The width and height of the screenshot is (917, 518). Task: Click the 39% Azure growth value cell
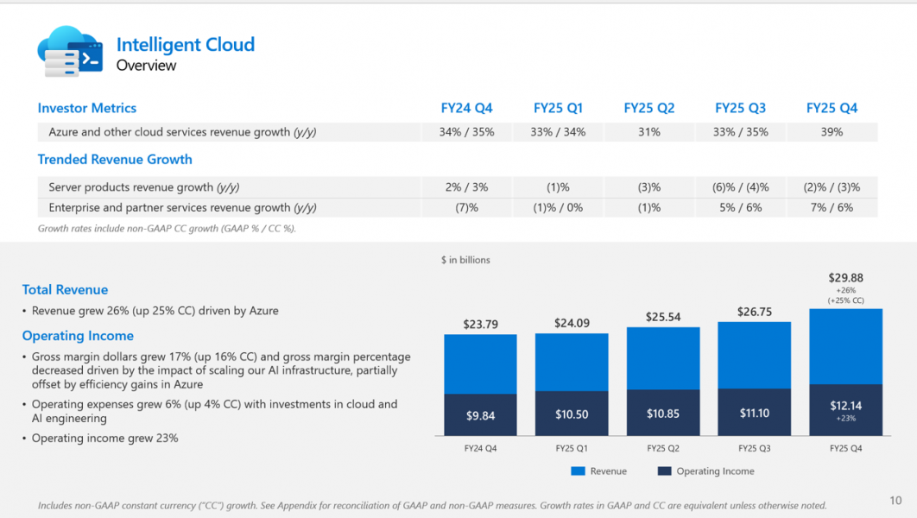click(x=832, y=131)
